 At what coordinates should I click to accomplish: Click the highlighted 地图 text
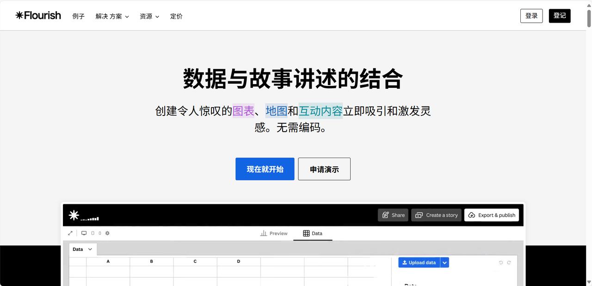(x=277, y=111)
